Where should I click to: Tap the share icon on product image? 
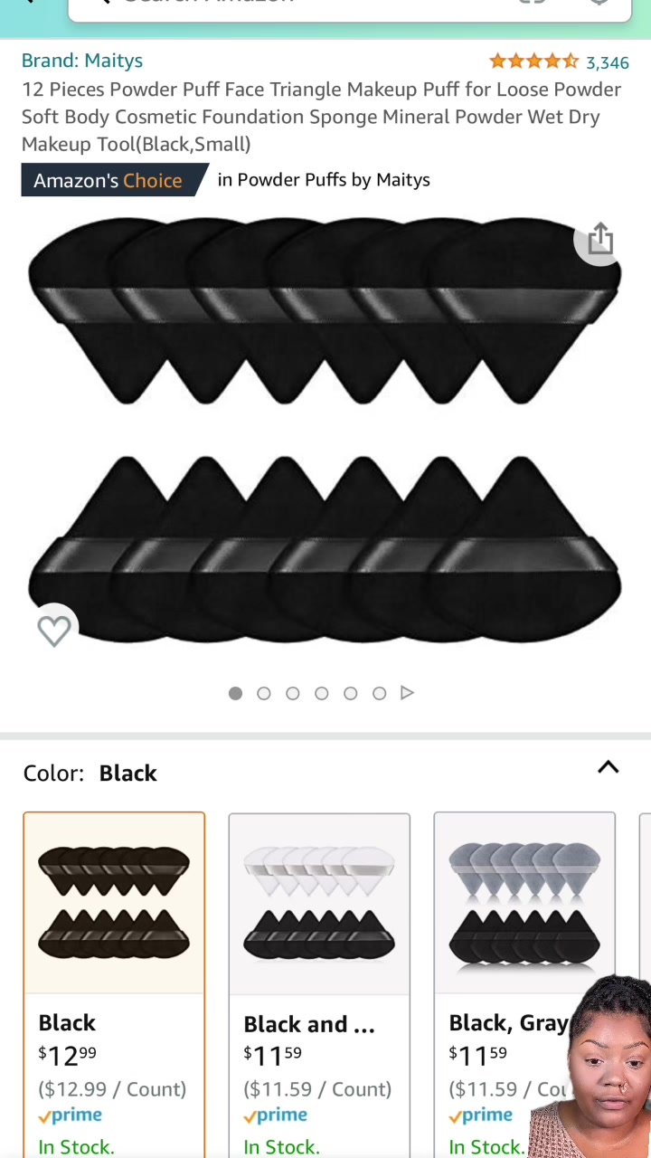(600, 240)
